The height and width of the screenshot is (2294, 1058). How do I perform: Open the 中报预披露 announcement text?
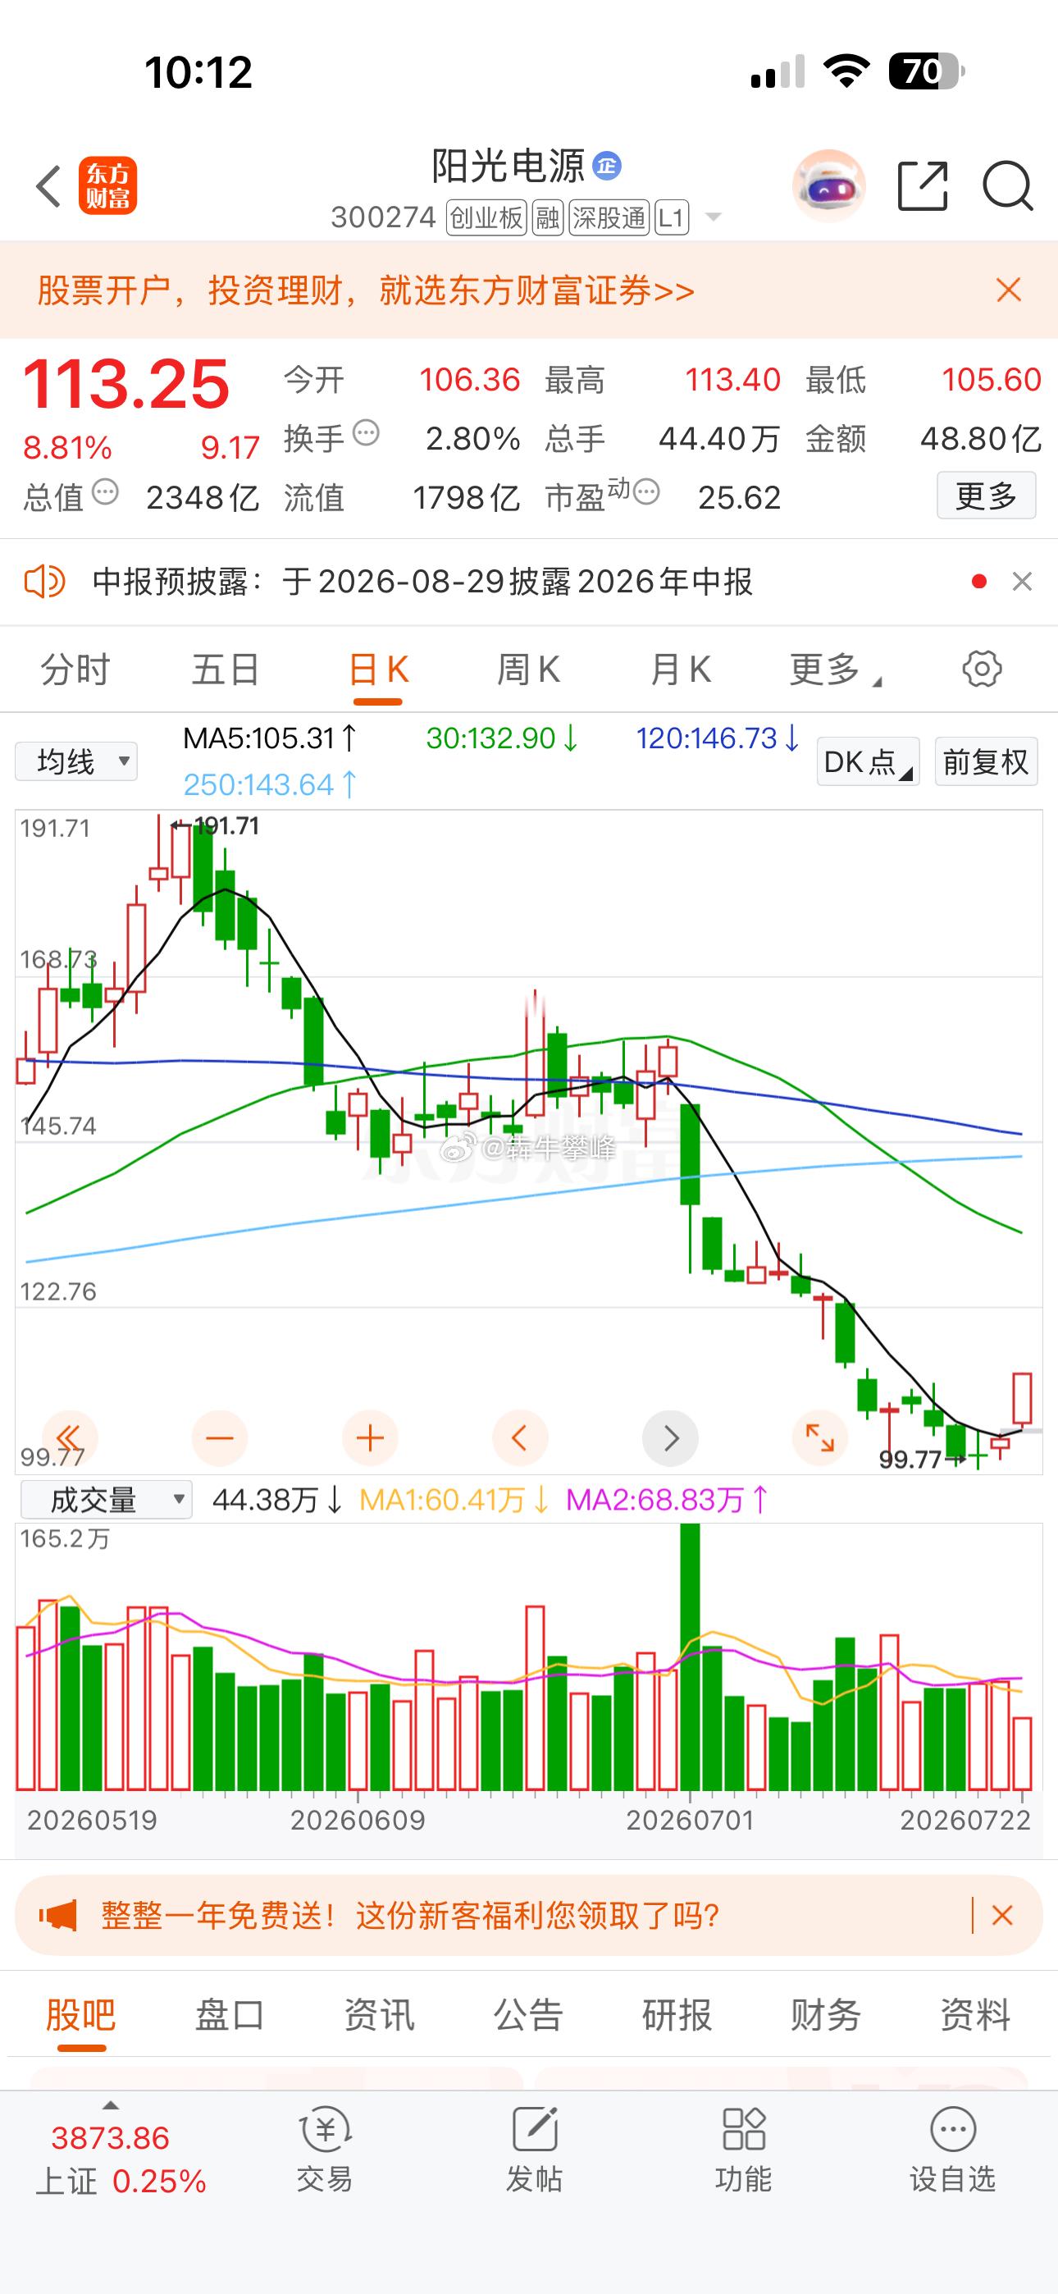click(423, 582)
